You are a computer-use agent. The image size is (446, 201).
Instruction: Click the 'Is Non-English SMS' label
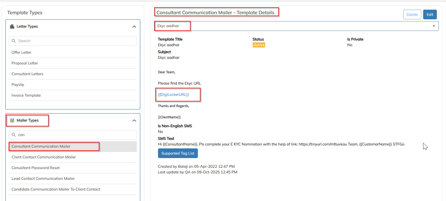[175, 126]
